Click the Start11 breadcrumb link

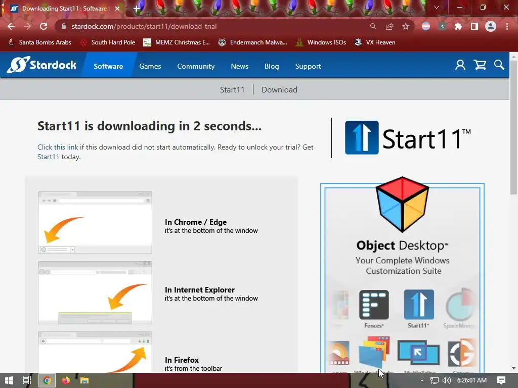tap(232, 90)
